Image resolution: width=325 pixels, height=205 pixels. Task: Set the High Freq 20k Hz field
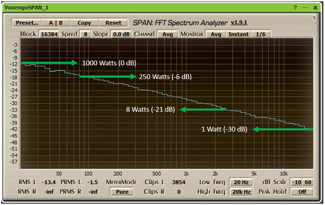241,192
